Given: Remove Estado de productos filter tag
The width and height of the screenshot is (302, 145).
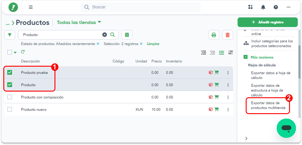Looking at the screenshot, I should [98, 44].
